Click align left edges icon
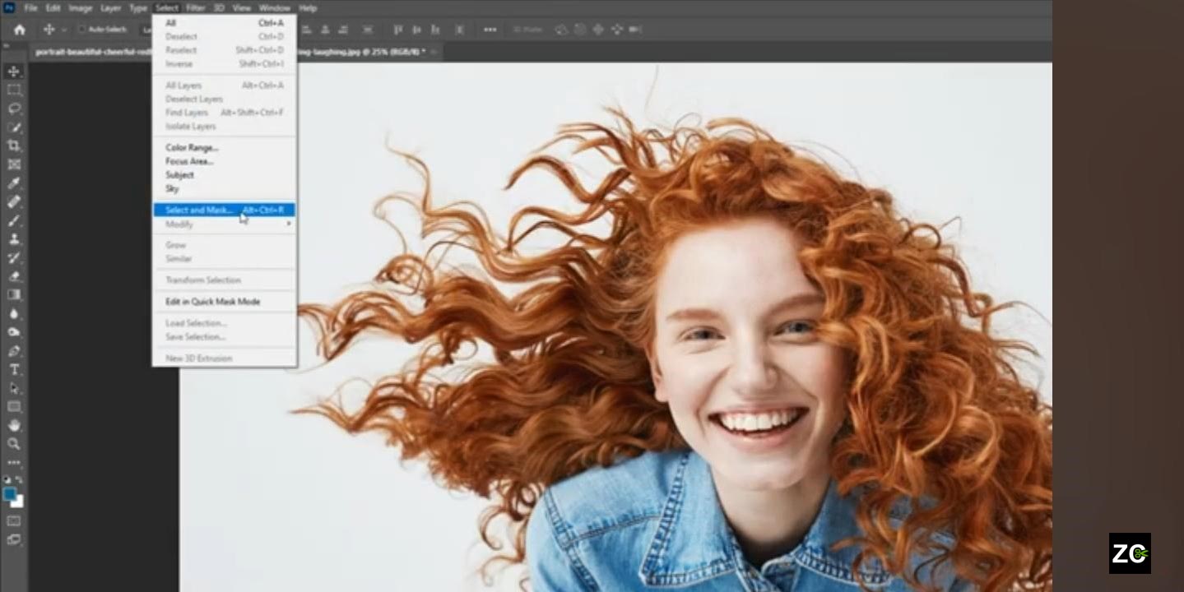1184x592 pixels. coord(306,29)
